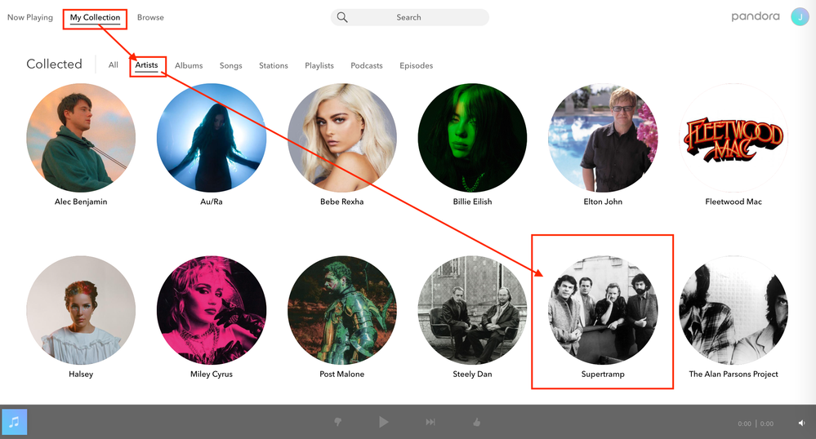The width and height of the screenshot is (816, 439).
Task: Show the Songs filter
Action: 230,65
